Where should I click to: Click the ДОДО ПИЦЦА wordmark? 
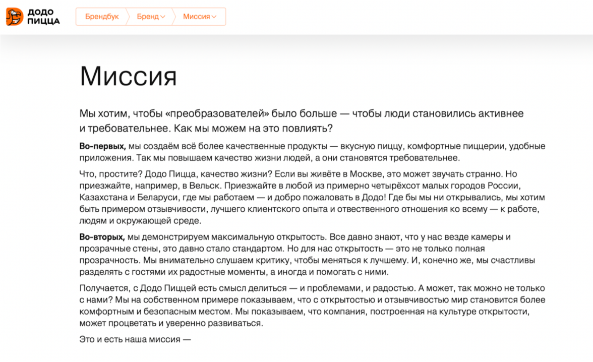[x=43, y=17]
